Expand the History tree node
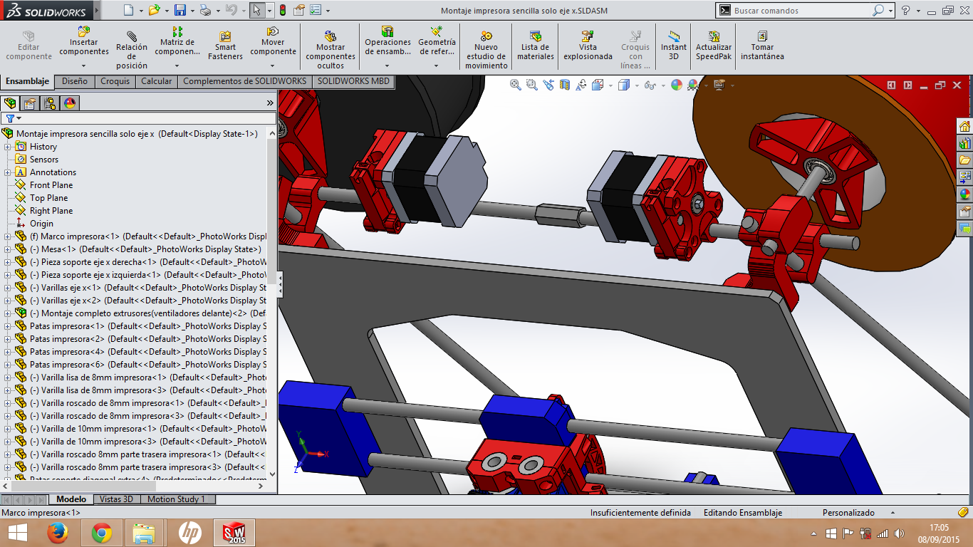 [9, 147]
